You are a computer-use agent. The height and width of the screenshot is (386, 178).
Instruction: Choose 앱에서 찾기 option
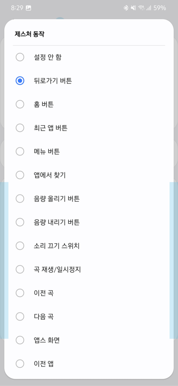89,175
